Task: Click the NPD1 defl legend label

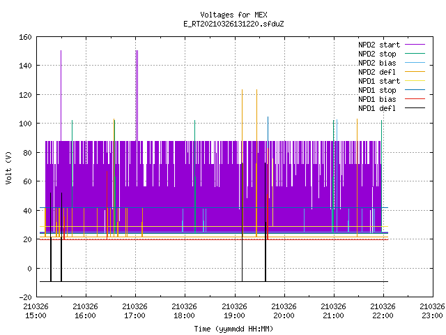Action: (x=377, y=108)
